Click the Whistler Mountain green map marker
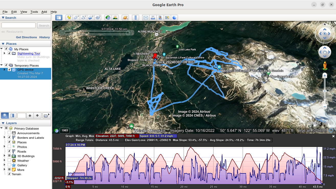 pos(131,126)
